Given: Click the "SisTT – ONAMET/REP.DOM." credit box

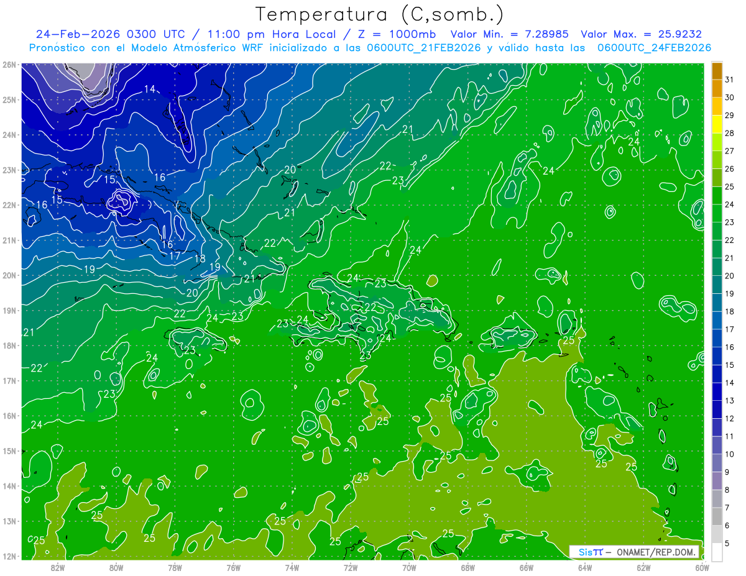Looking at the screenshot, I should tap(634, 552).
